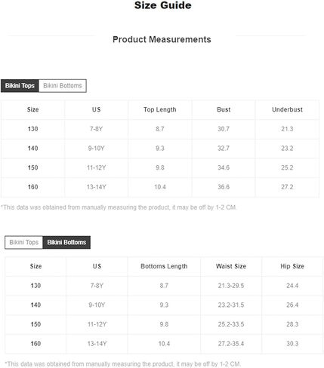324x368 pixels.
Task: Select size 160 in tops table
Action: tap(33, 187)
